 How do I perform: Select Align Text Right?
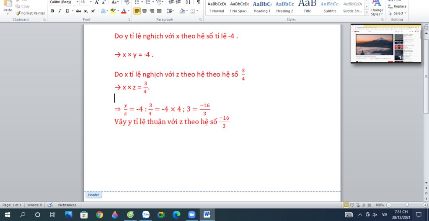click(152, 11)
